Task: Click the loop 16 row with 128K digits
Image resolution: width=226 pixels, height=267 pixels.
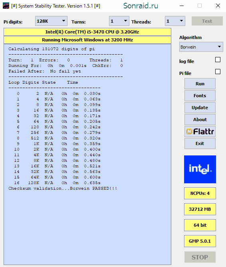Action: pyautogui.click(x=57, y=183)
